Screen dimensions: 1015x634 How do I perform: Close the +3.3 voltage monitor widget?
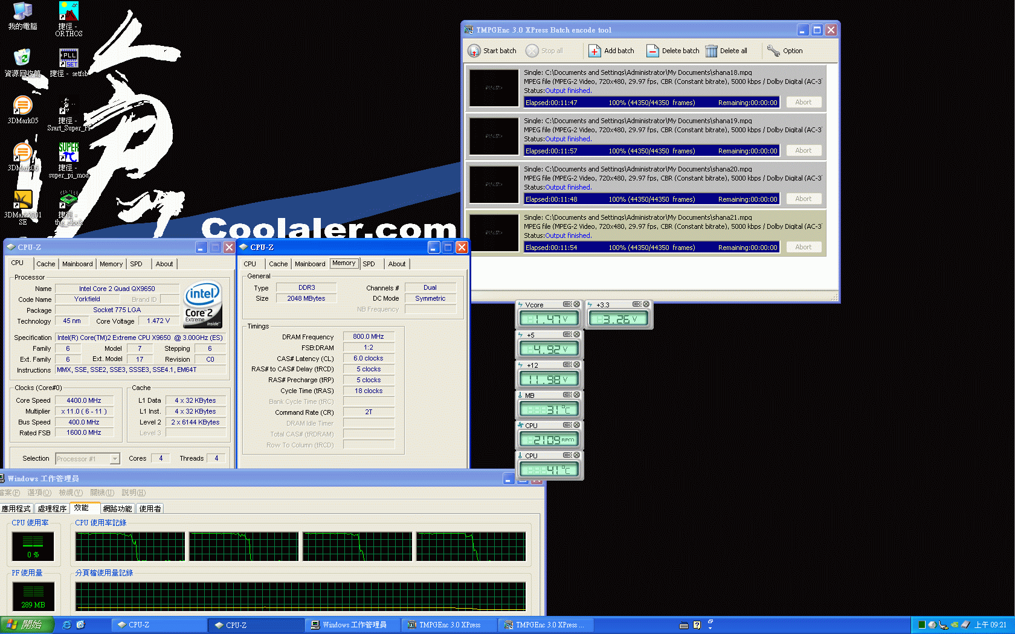(x=646, y=304)
